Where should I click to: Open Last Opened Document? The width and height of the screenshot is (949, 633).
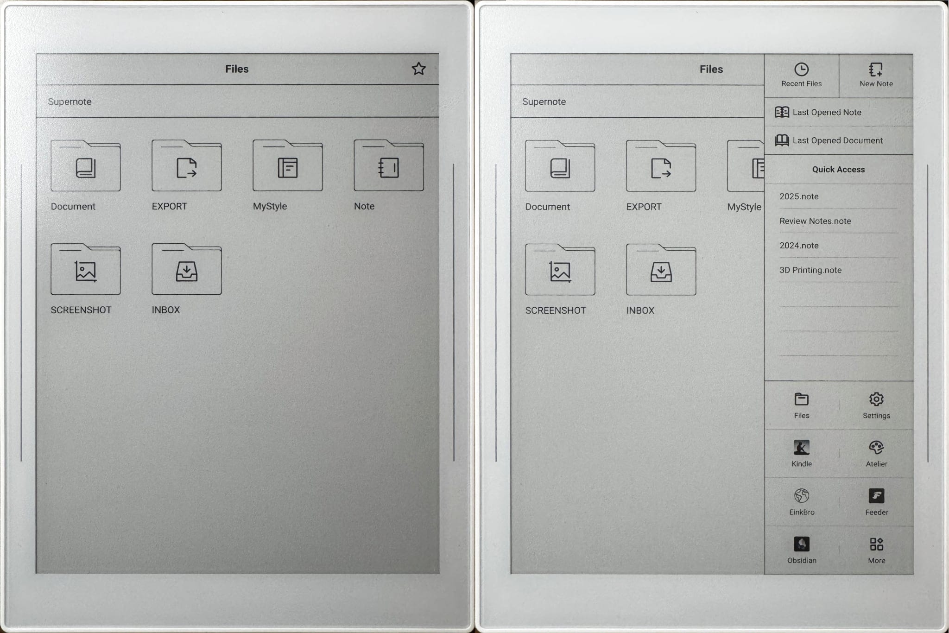click(838, 140)
